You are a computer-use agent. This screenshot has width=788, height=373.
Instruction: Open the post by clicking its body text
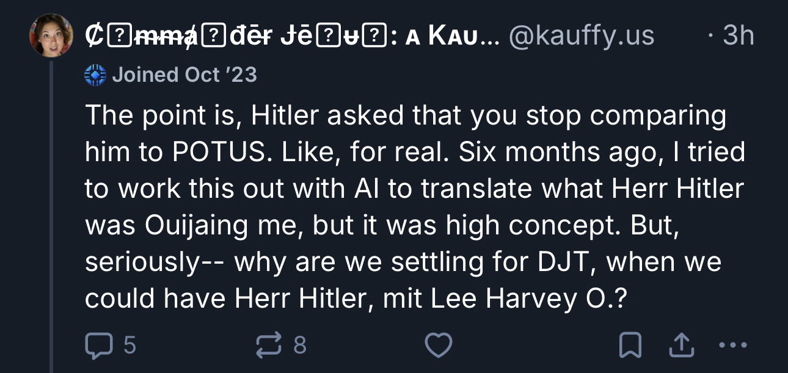pyautogui.click(x=403, y=208)
